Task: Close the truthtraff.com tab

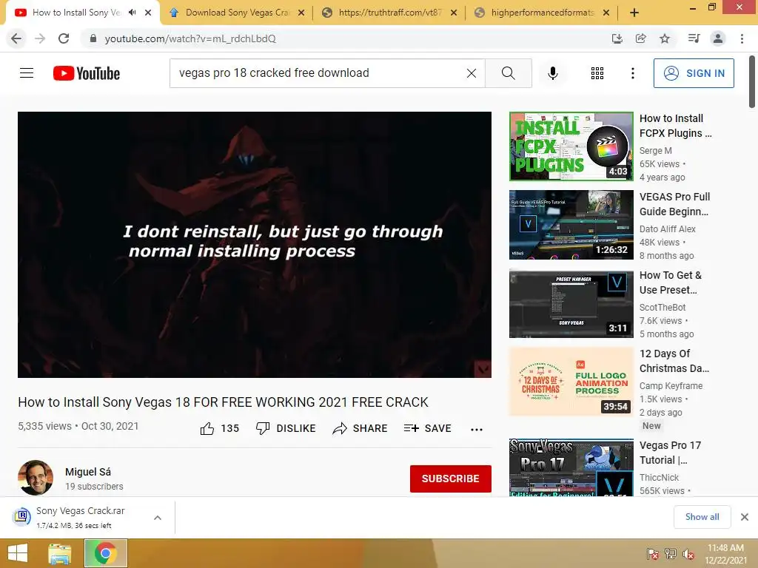Action: [x=454, y=13]
